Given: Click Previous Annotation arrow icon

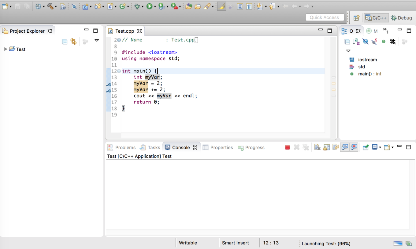Looking at the screenshot, I should point(272,6).
